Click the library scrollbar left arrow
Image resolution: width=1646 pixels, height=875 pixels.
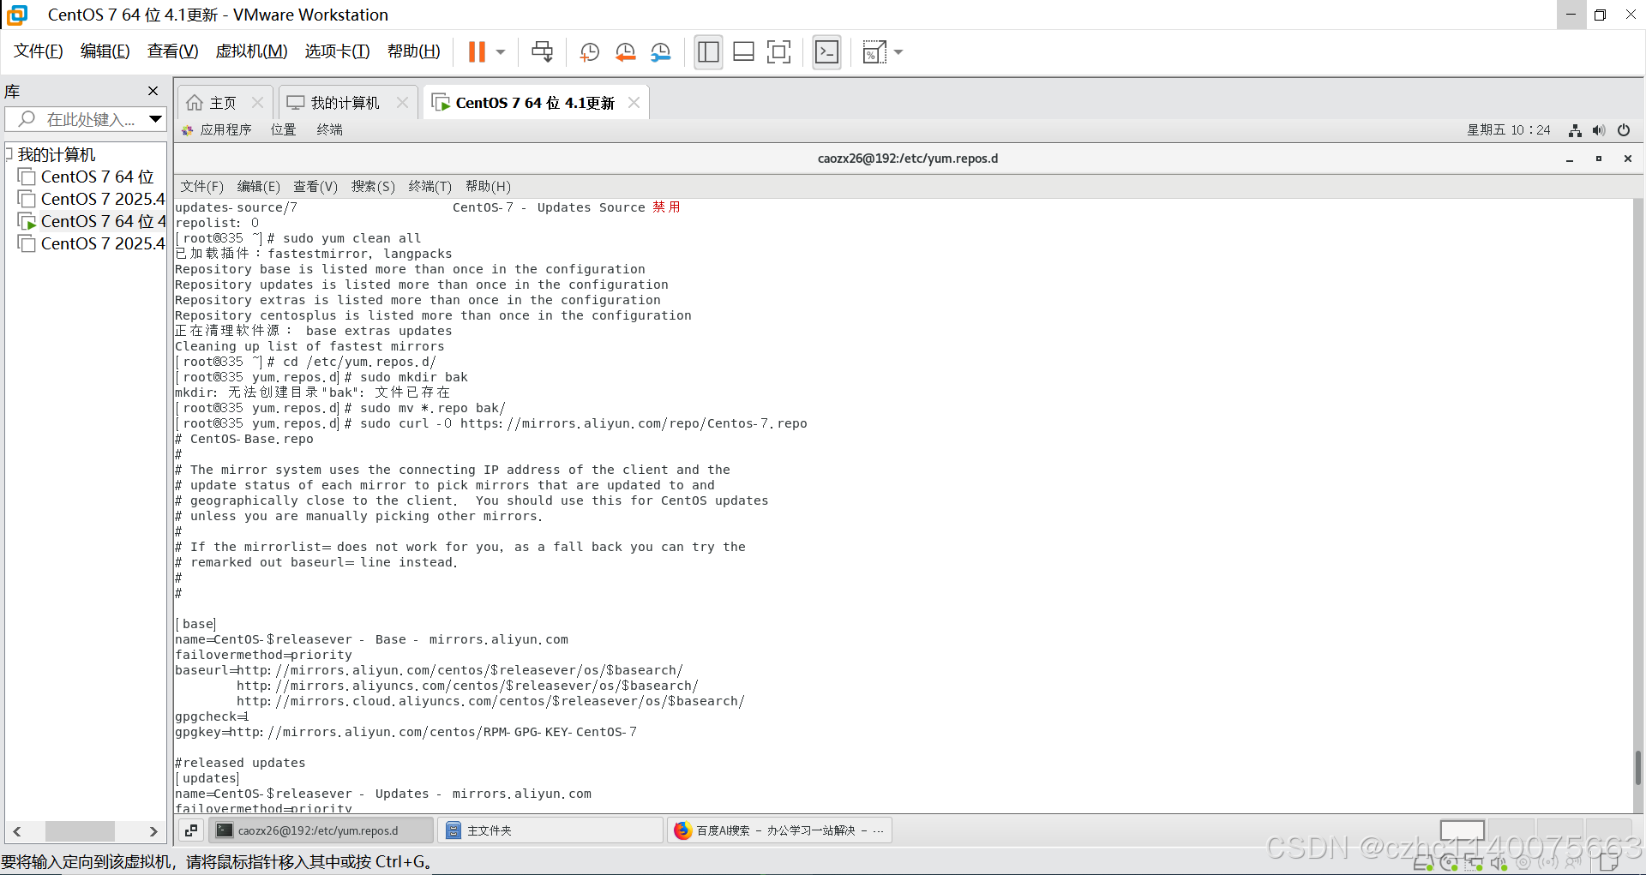(x=16, y=831)
